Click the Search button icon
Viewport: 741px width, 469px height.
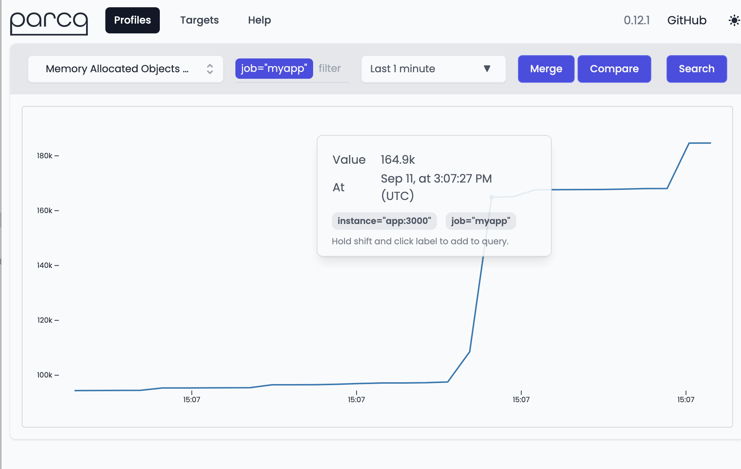tap(697, 69)
